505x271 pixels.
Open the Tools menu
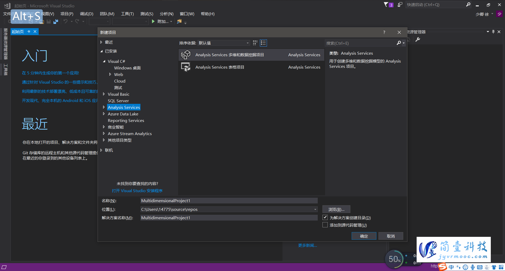coord(127,14)
